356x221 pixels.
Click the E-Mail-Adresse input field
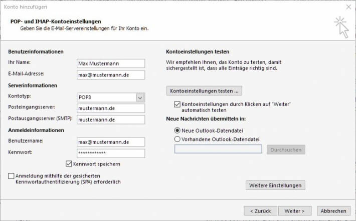click(x=111, y=75)
